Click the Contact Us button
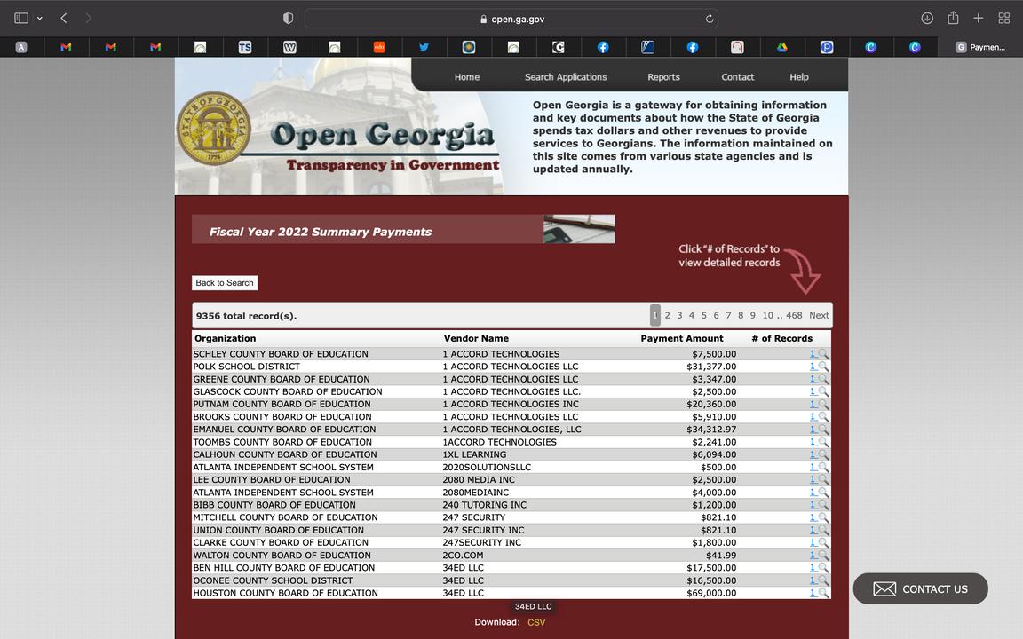Image resolution: width=1023 pixels, height=639 pixels. [921, 588]
